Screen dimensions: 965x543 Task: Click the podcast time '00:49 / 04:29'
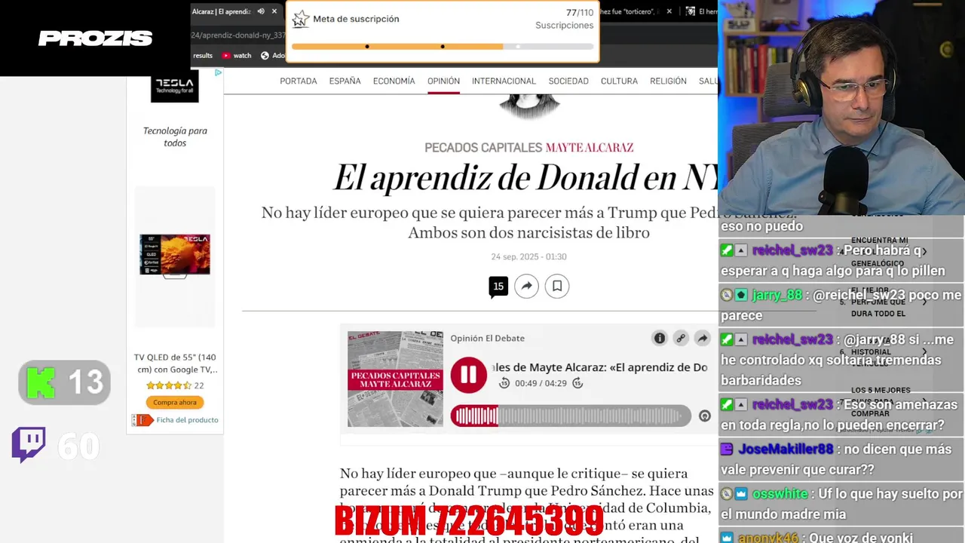point(541,383)
